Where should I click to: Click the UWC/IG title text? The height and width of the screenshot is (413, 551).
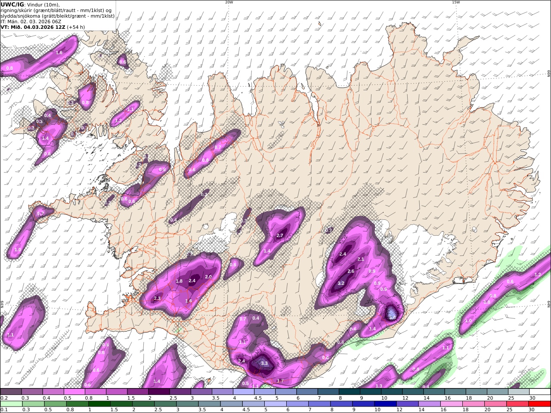coord(12,4)
